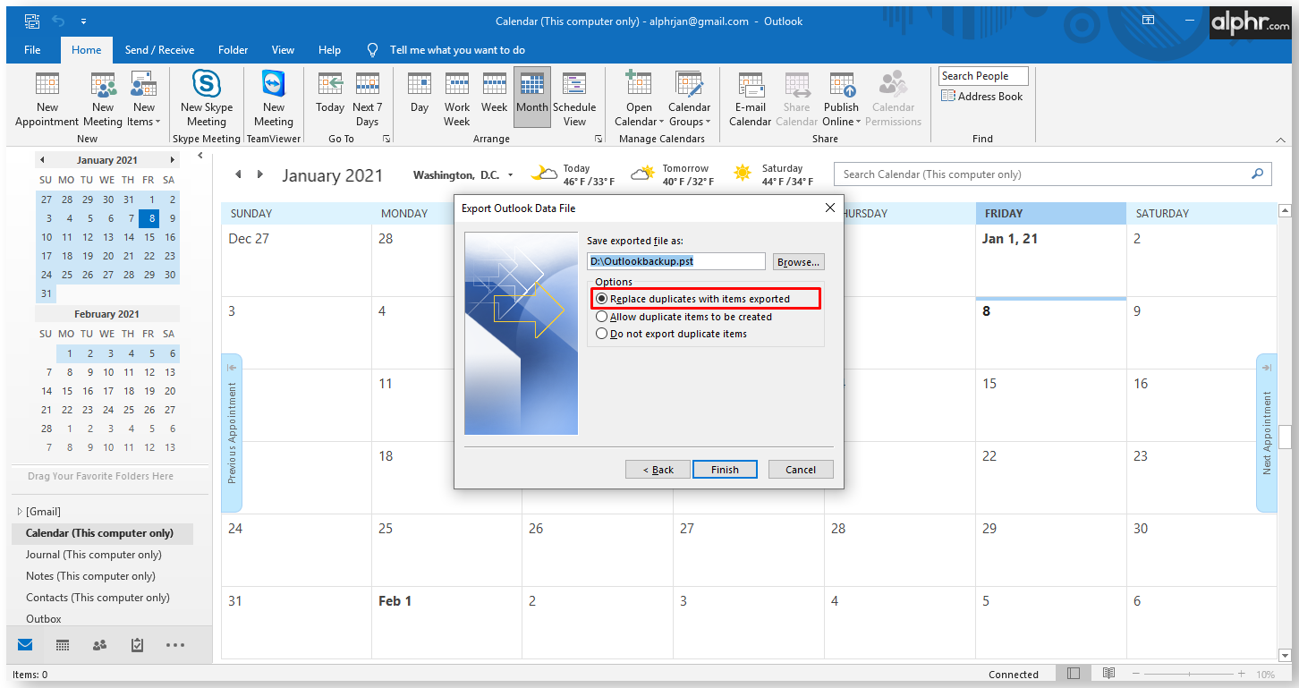Go forward one month in calendar view

260,174
